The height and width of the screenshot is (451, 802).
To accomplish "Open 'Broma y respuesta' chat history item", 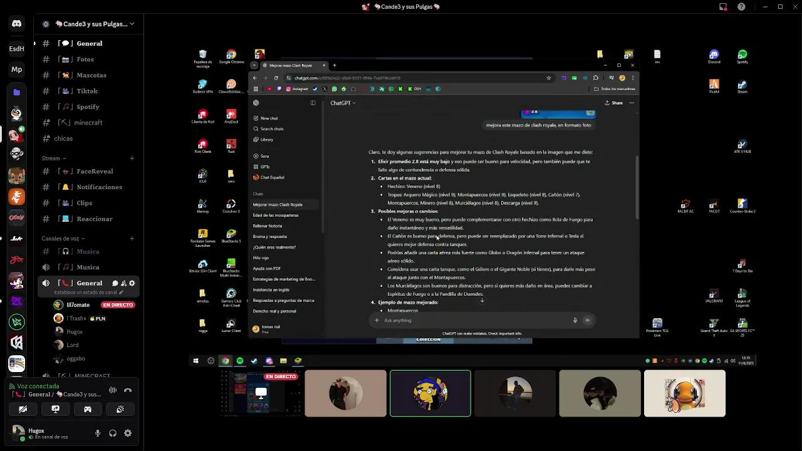I will [x=269, y=237].
